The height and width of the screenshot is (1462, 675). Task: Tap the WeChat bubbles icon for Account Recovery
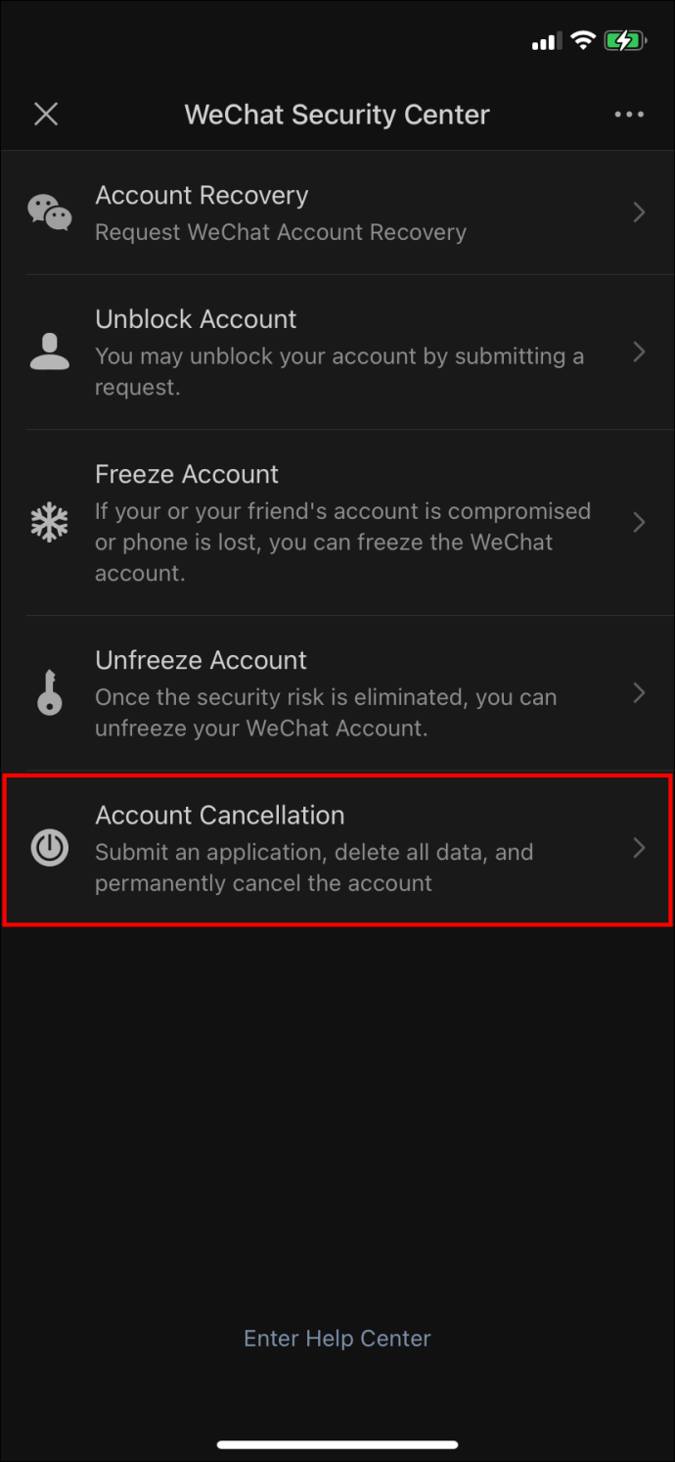click(49, 212)
